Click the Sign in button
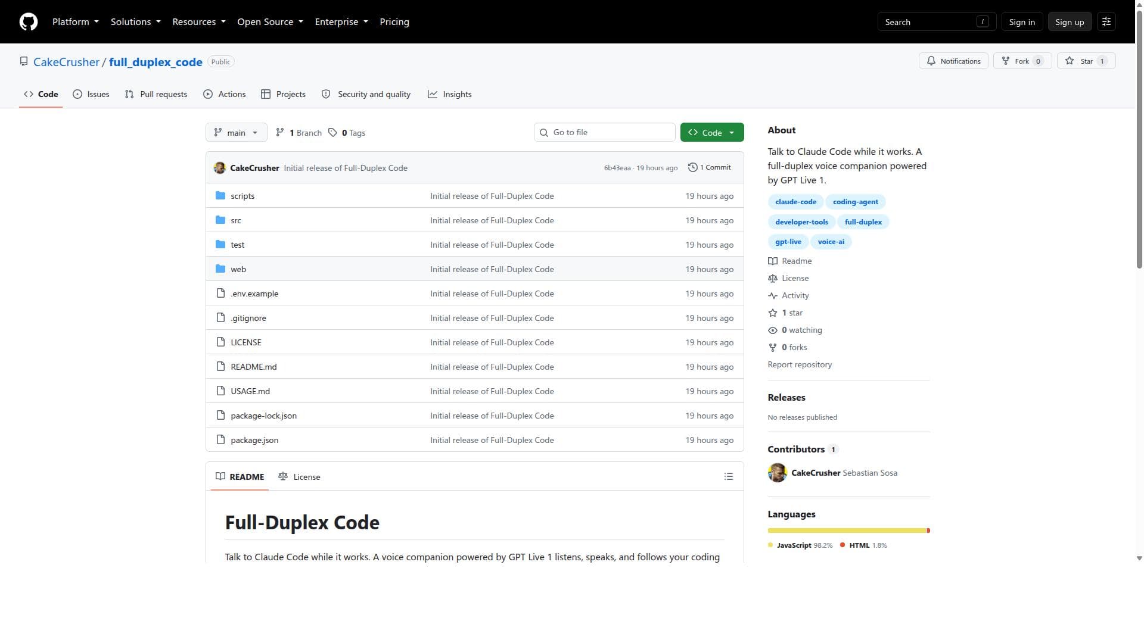This screenshot has width=1144, height=643. click(1022, 22)
